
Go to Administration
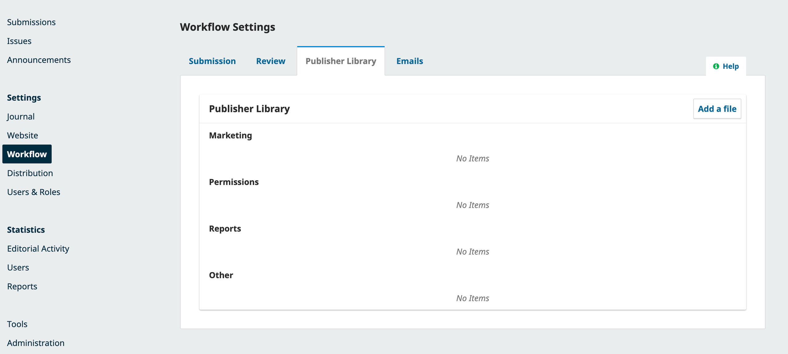pos(36,343)
